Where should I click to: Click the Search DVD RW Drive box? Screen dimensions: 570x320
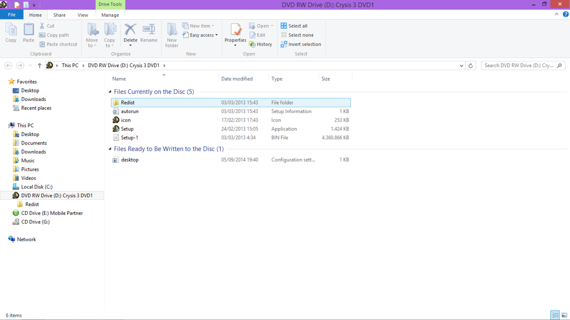(523, 65)
